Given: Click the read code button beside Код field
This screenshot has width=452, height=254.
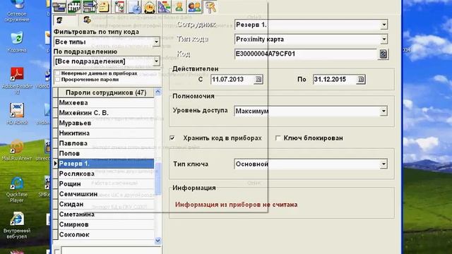Looking at the screenshot, I should click(383, 54).
